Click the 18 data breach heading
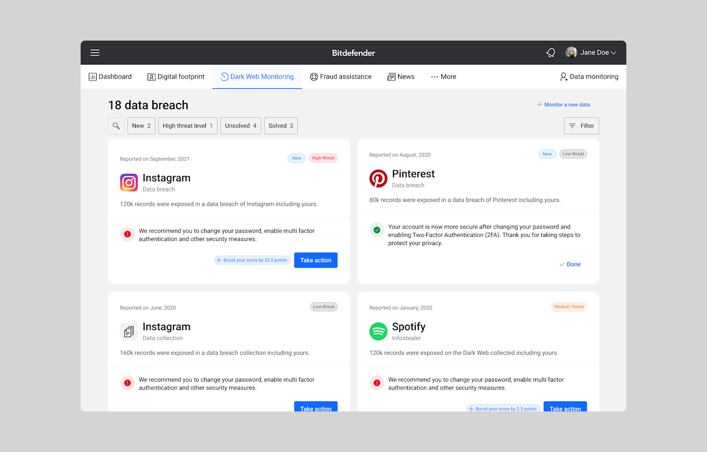707x452 pixels. tap(148, 105)
